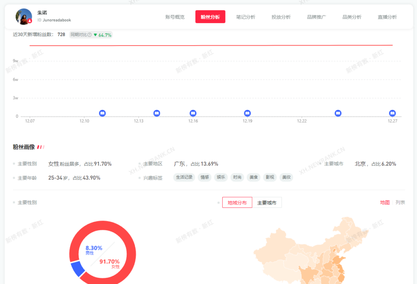Click the video camera marker near 12.13
Image resolution: width=417 pixels, height=284 pixels.
tap(157, 113)
